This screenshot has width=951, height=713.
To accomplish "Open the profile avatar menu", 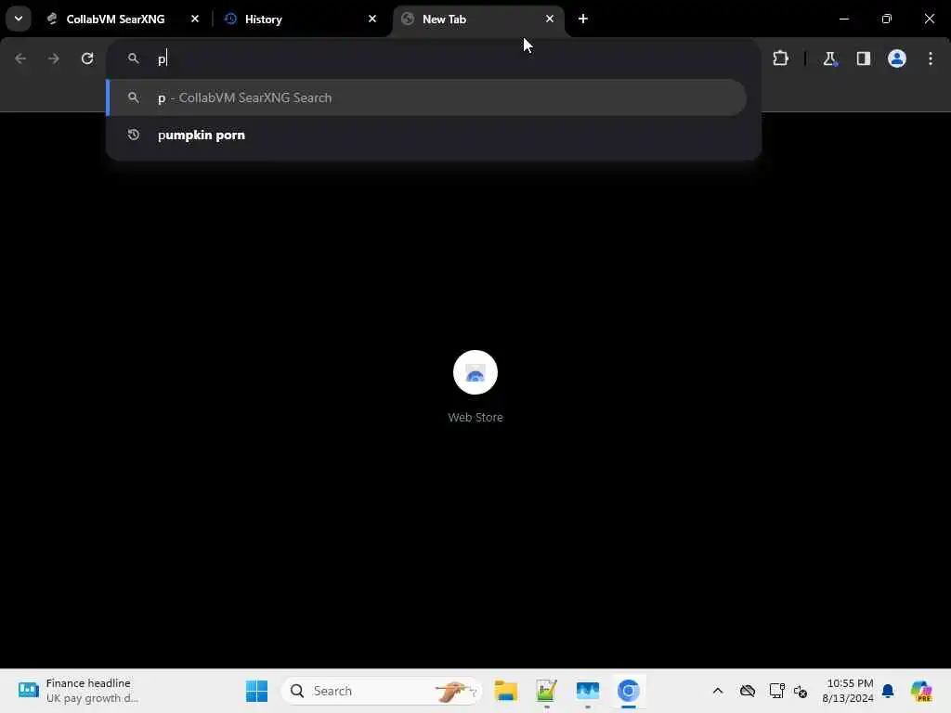I will [896, 58].
